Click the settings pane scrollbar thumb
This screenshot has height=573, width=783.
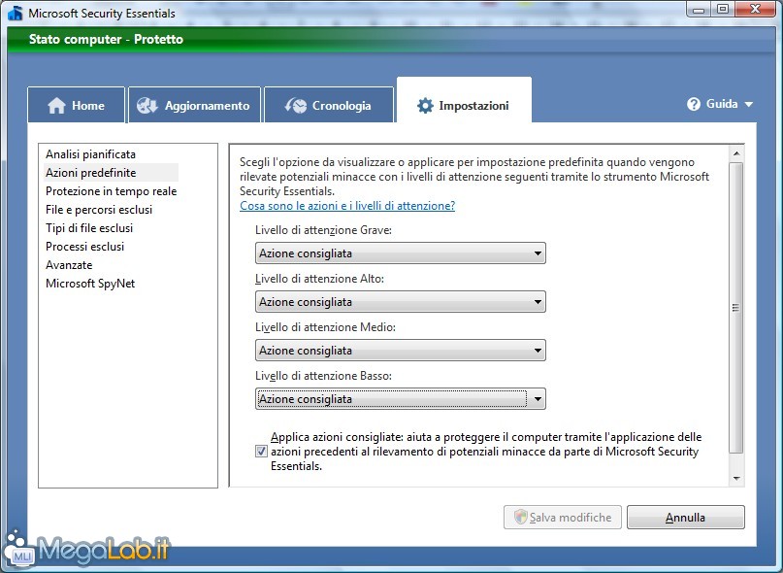(735, 308)
